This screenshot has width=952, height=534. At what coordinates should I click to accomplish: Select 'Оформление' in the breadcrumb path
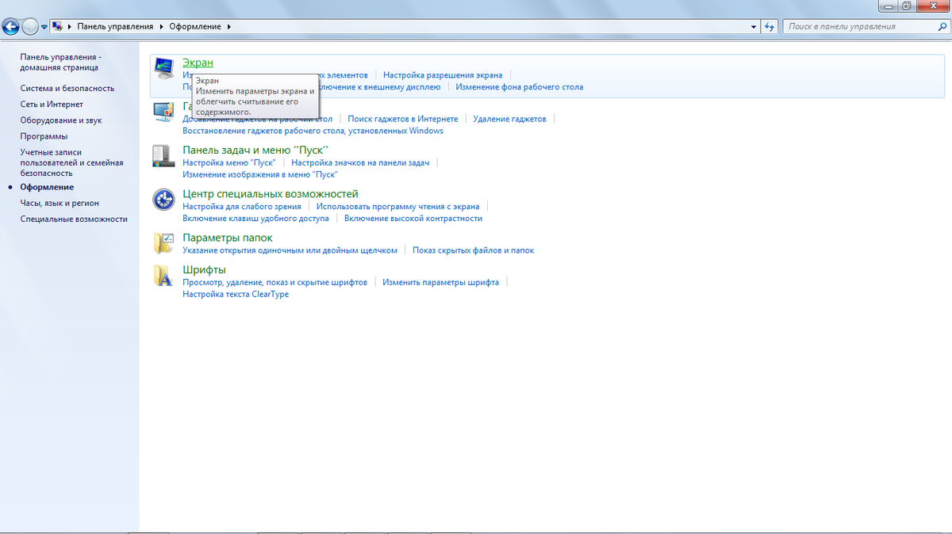[195, 26]
